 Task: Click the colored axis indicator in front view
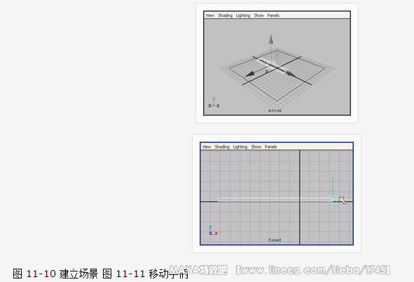point(213,231)
